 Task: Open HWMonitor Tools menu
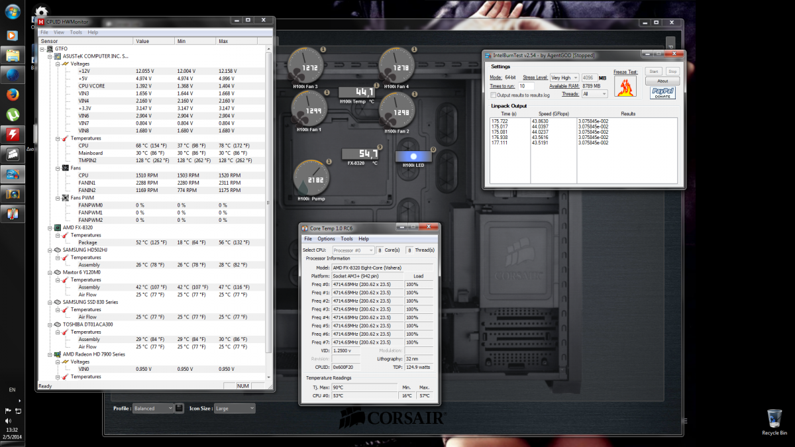coord(76,32)
